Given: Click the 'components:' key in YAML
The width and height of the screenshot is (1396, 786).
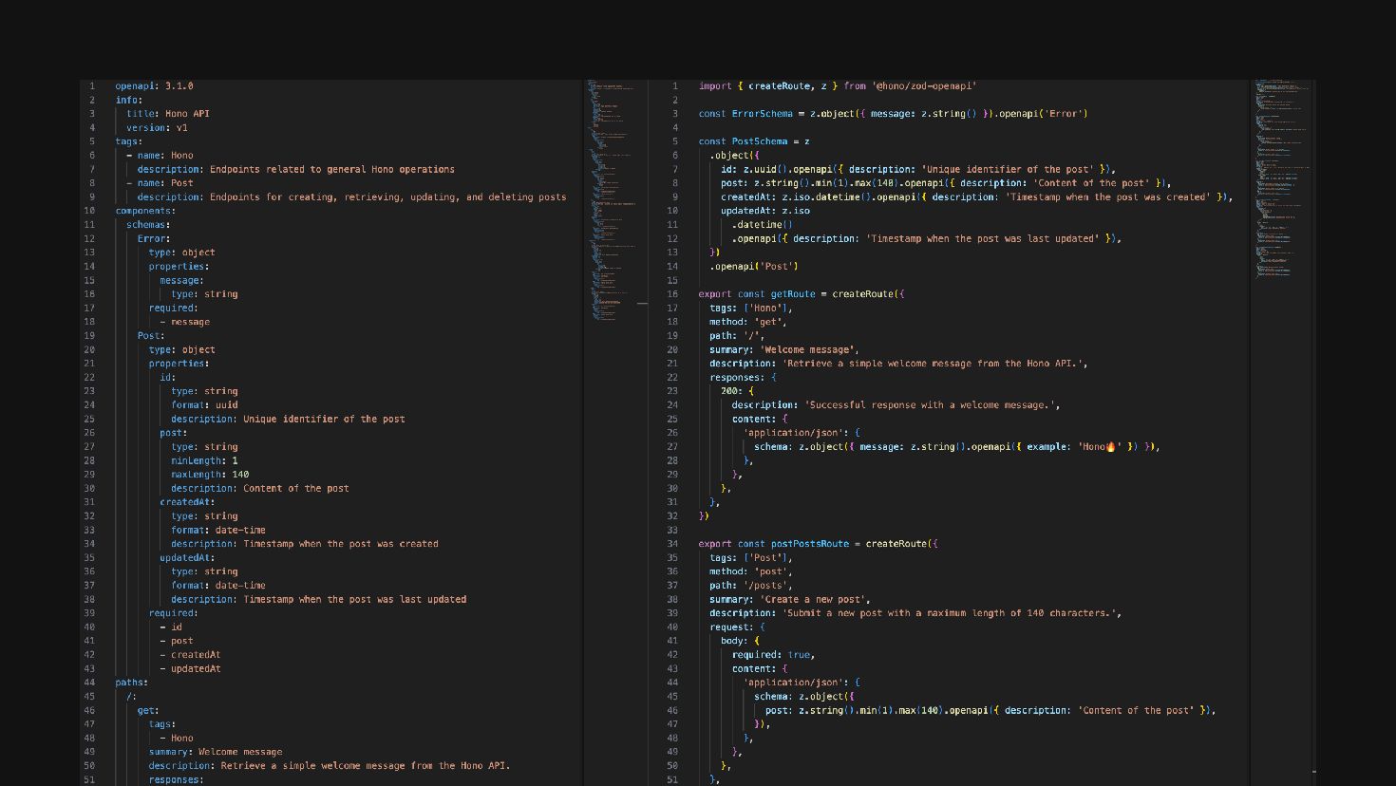Looking at the screenshot, I should pyautogui.click(x=144, y=211).
